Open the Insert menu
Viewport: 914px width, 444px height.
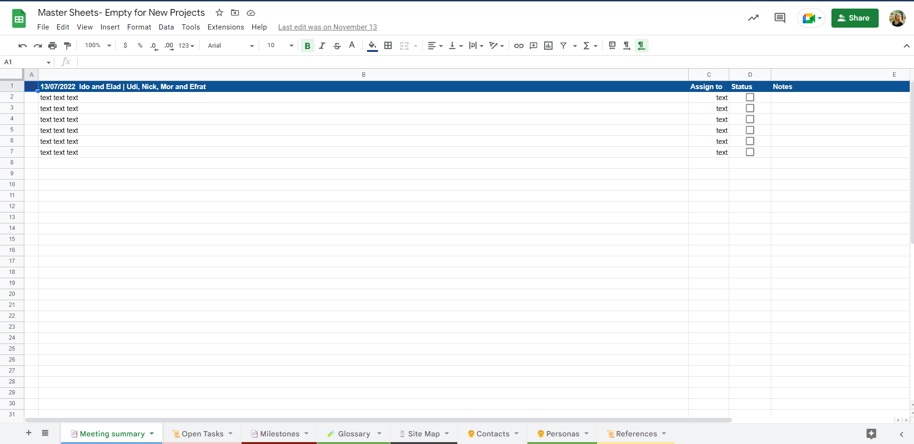pyautogui.click(x=110, y=27)
